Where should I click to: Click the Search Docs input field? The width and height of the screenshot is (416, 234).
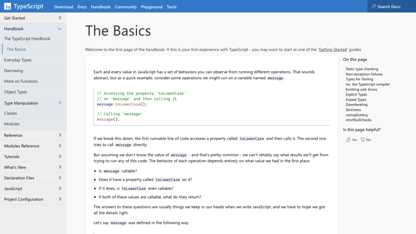(x=392, y=6)
